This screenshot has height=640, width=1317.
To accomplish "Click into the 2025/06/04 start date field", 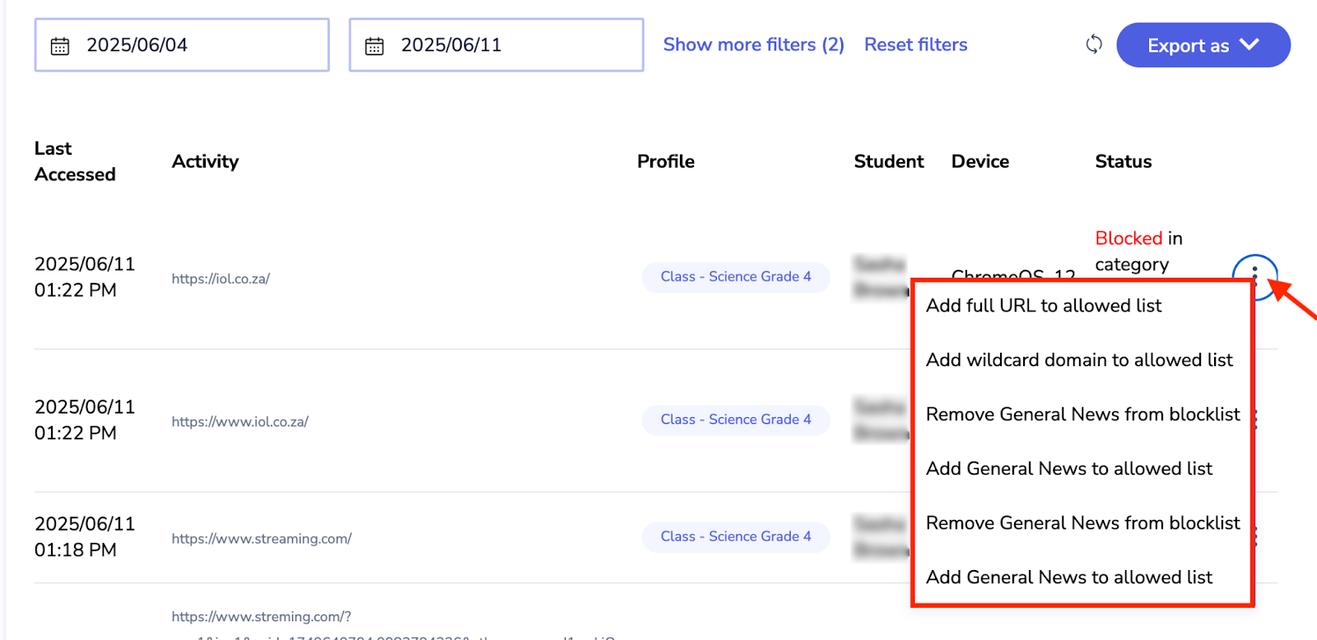I will [x=198, y=45].
